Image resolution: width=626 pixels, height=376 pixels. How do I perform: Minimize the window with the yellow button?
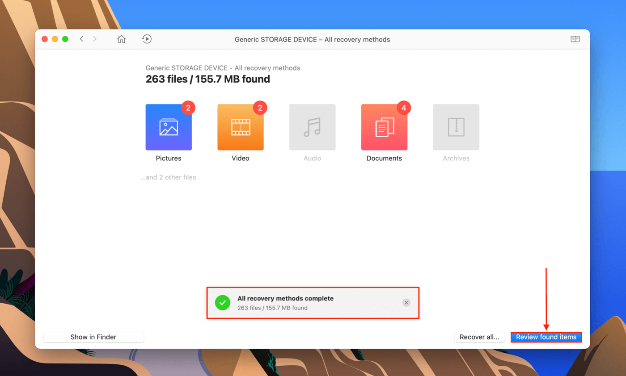(55, 39)
